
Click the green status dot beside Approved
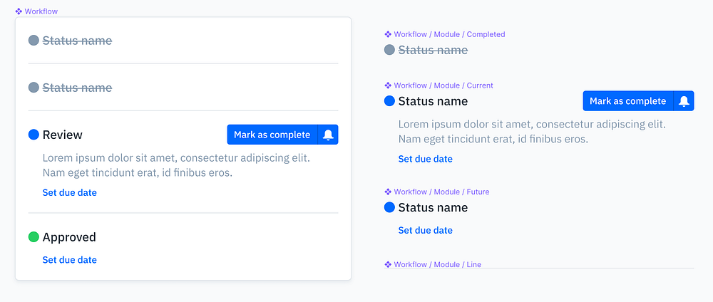(34, 237)
